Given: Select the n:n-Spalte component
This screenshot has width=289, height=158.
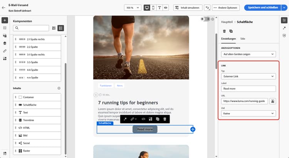Looking at the screenshot, I should [37, 77].
